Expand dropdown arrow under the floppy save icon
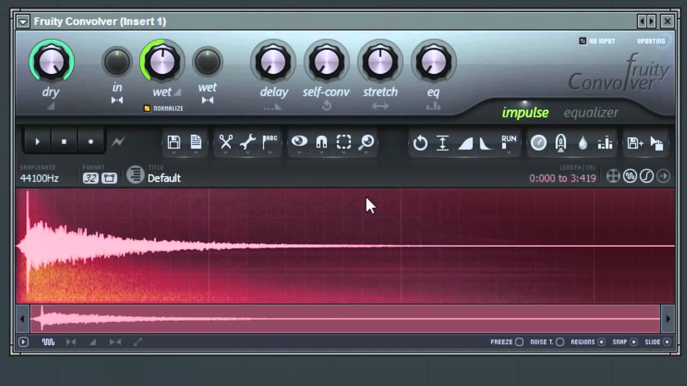687x386 pixels. 173,153
